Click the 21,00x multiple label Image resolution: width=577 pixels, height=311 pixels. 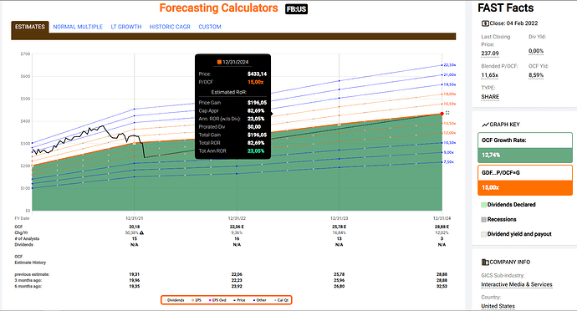pos(450,74)
